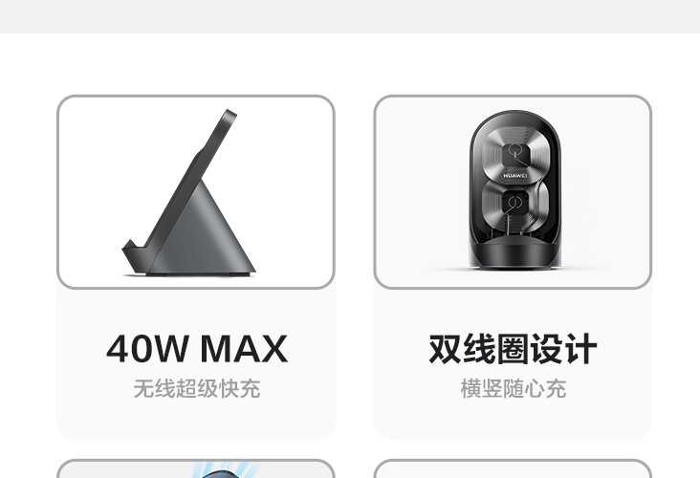Viewport: 700px width, 478px height.
Task: Click the tilted charging panel top edge
Action: click(229, 117)
